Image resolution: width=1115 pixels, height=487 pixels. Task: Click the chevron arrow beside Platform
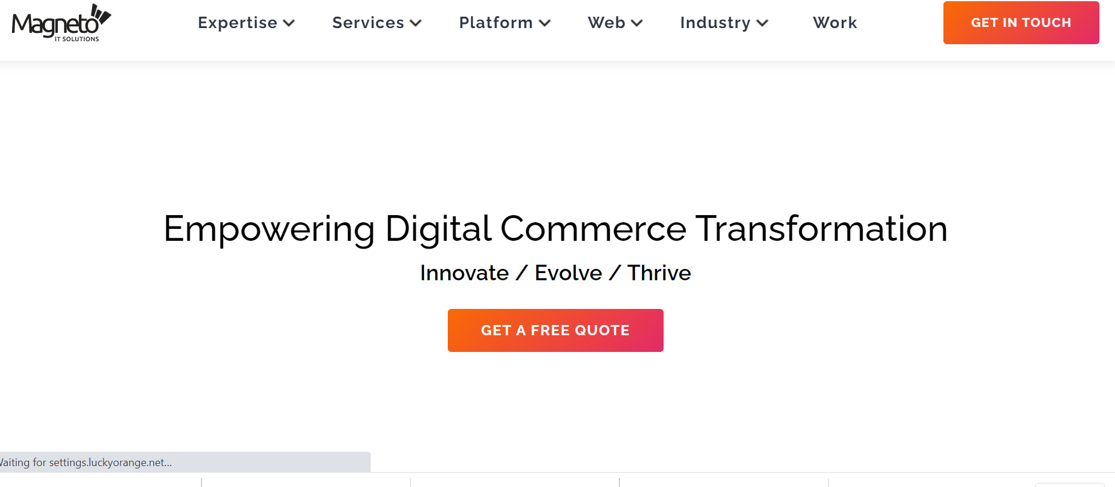pyautogui.click(x=544, y=23)
